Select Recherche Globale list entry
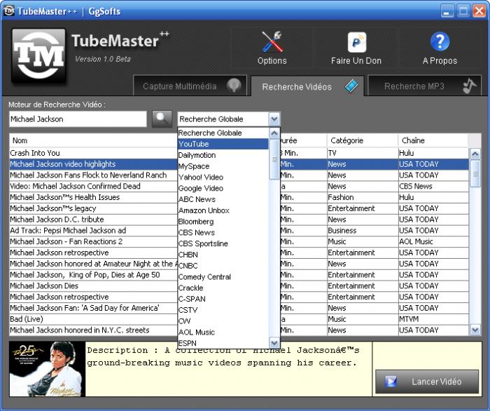The image size is (490, 411). pyautogui.click(x=223, y=133)
